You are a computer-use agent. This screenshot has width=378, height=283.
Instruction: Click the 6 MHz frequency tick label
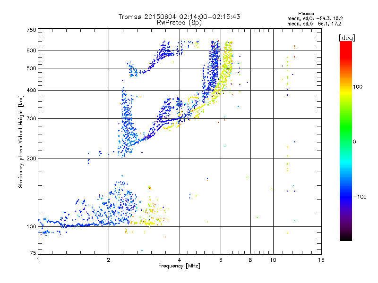click(x=221, y=260)
